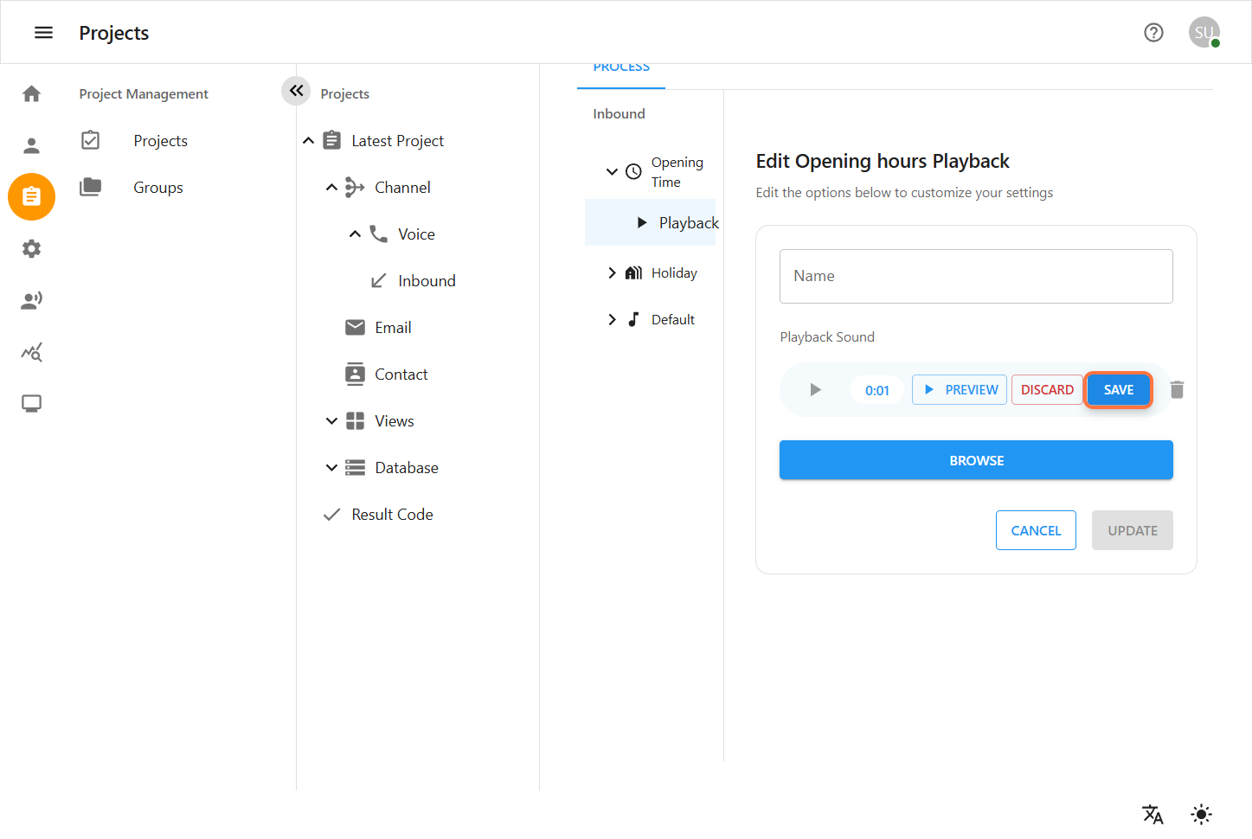Click the help question mark icon
This screenshot has width=1252, height=839.
1153,33
